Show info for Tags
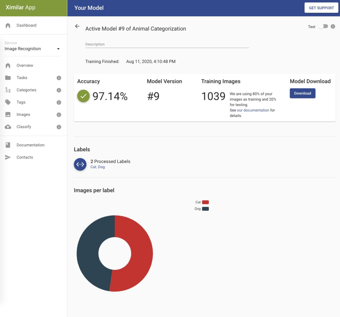The height and width of the screenshot is (317, 340). pos(59,102)
